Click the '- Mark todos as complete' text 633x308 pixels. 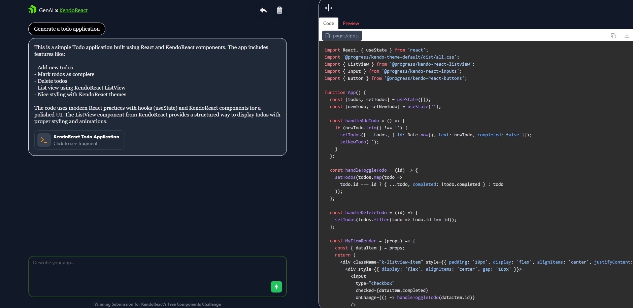(64, 74)
